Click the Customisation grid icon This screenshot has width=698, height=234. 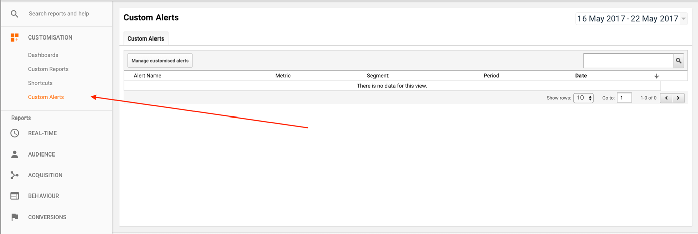click(15, 37)
